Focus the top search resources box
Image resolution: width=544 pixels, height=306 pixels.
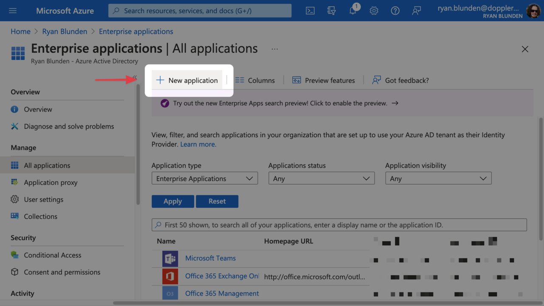coord(200,11)
